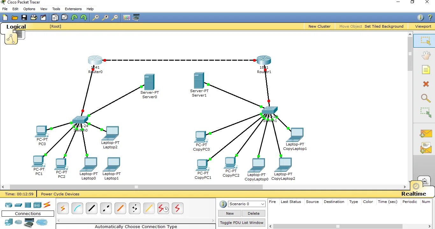Switch to the Realtime mode tab
The height and width of the screenshot is (229, 435).
pyautogui.click(x=414, y=194)
